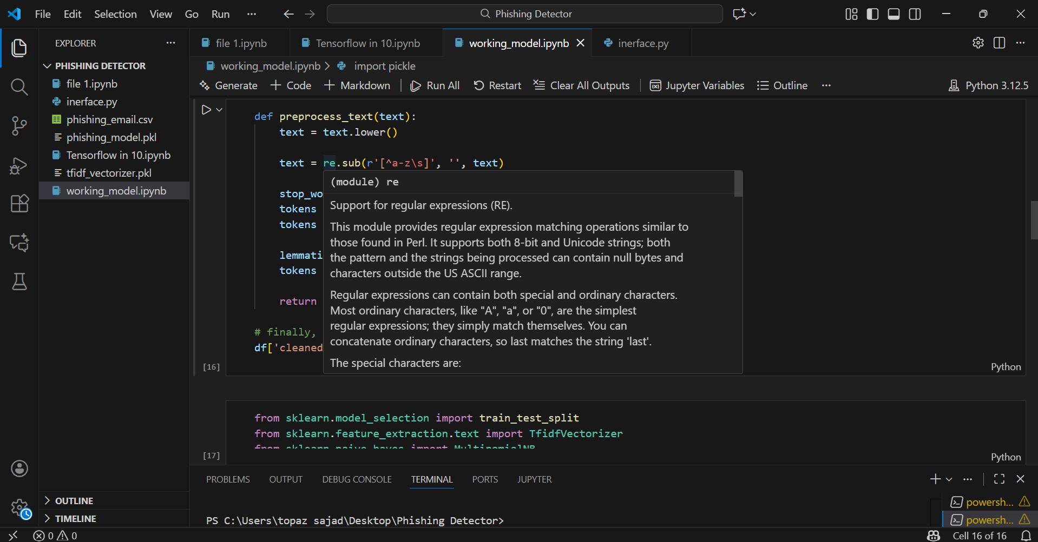The width and height of the screenshot is (1038, 542).
Task: Clear All Outputs in the notebook
Action: [x=581, y=85]
